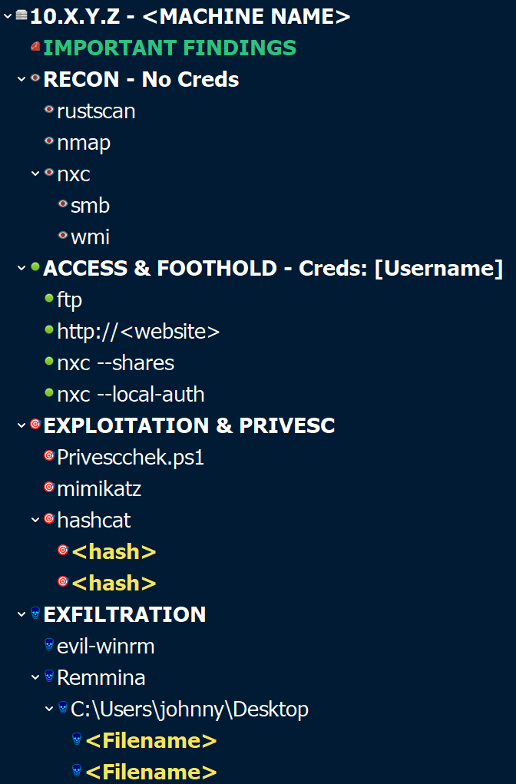Click the eye icon beside rustscan

(x=49, y=111)
